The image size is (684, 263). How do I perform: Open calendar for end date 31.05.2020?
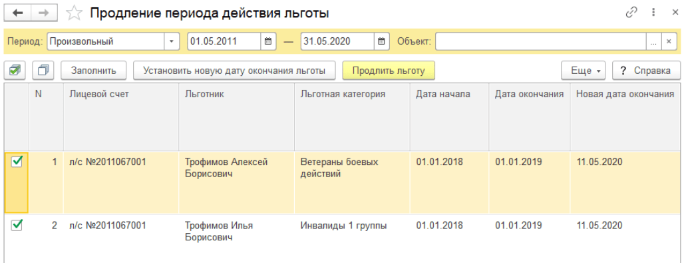click(x=381, y=41)
